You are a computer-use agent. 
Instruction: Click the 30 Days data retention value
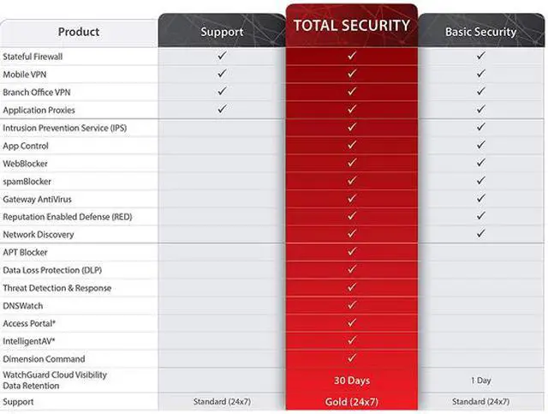pos(351,380)
